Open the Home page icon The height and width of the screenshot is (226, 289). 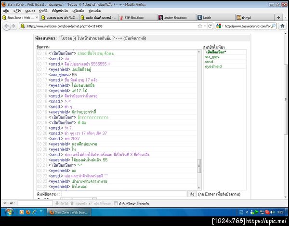point(282,26)
